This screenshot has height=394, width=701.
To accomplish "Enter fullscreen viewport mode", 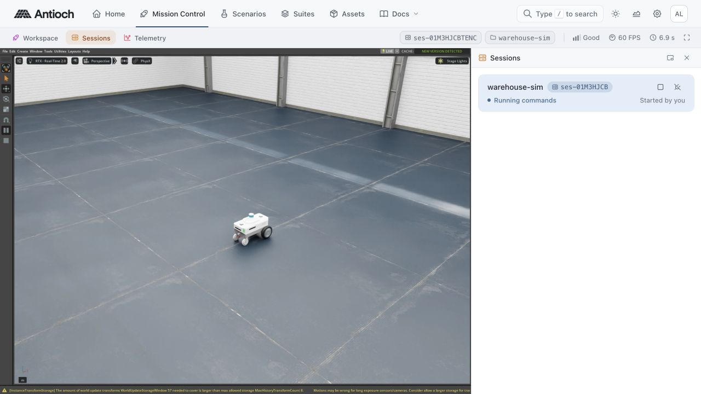I will [687, 38].
